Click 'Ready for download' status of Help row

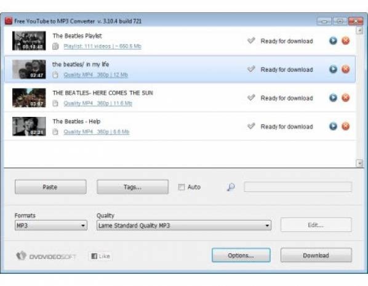point(287,127)
